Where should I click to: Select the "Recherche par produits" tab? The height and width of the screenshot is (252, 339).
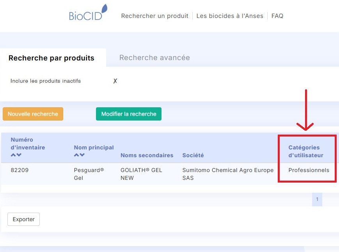pos(52,58)
